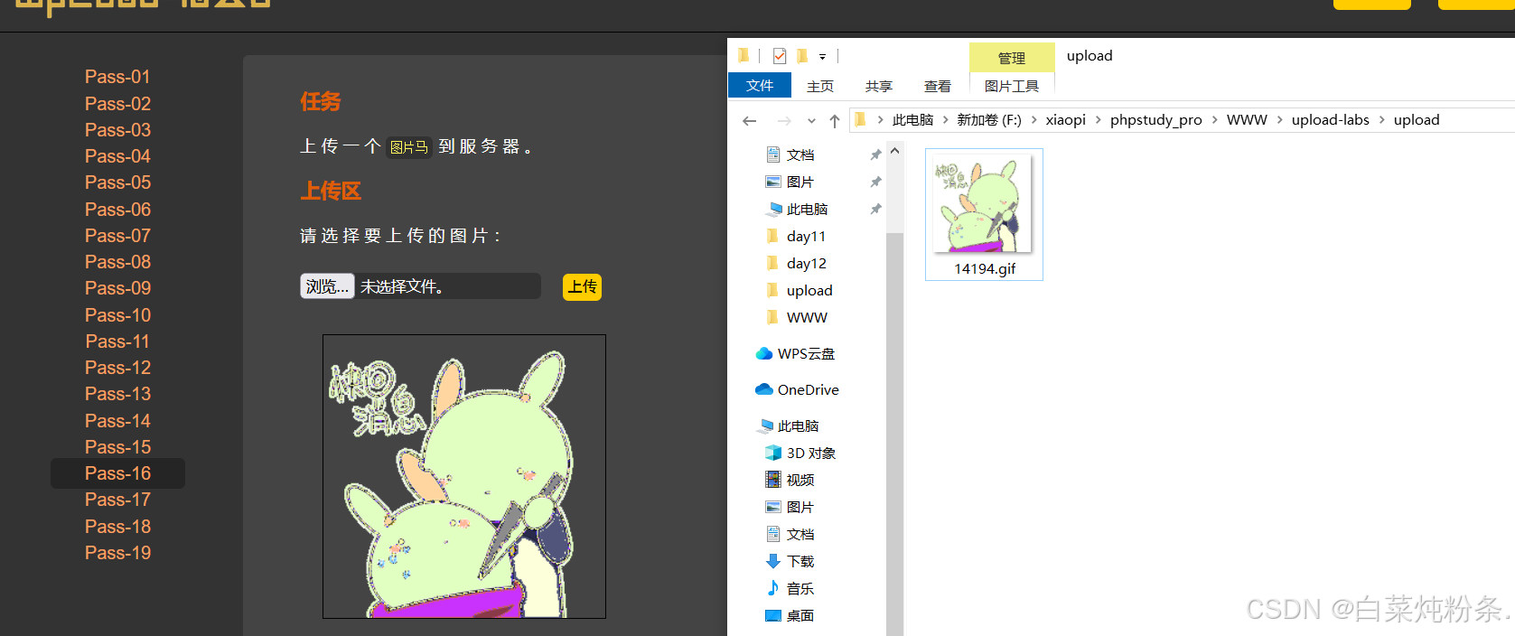This screenshot has width=1515, height=636.
Task: Open pinned 文档 in quick access
Action: [x=800, y=154]
